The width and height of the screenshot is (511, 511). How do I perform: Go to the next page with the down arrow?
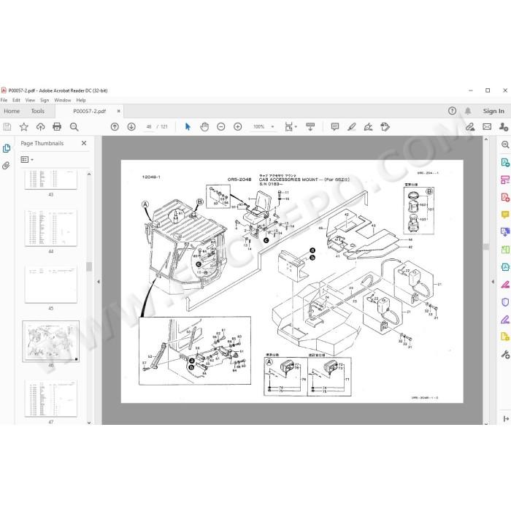coord(131,127)
